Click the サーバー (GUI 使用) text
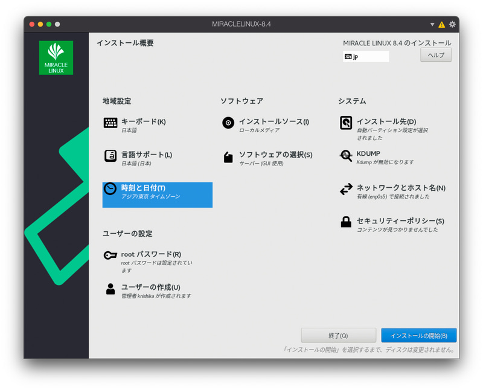The width and height of the screenshot is (483, 390). (261, 164)
